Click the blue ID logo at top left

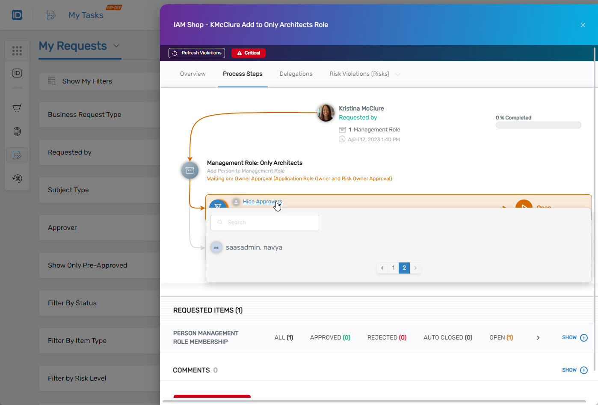pos(17,15)
